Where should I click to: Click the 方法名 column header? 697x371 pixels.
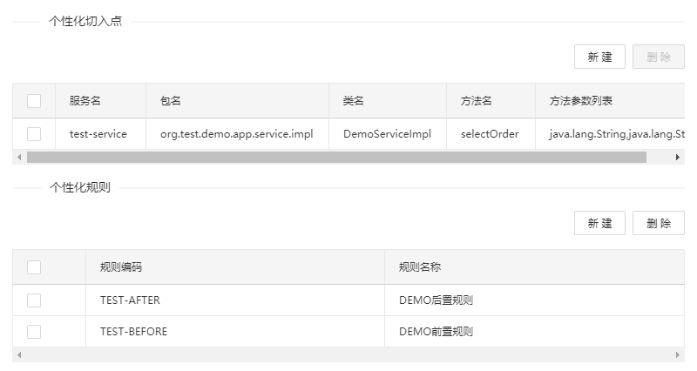491,101
